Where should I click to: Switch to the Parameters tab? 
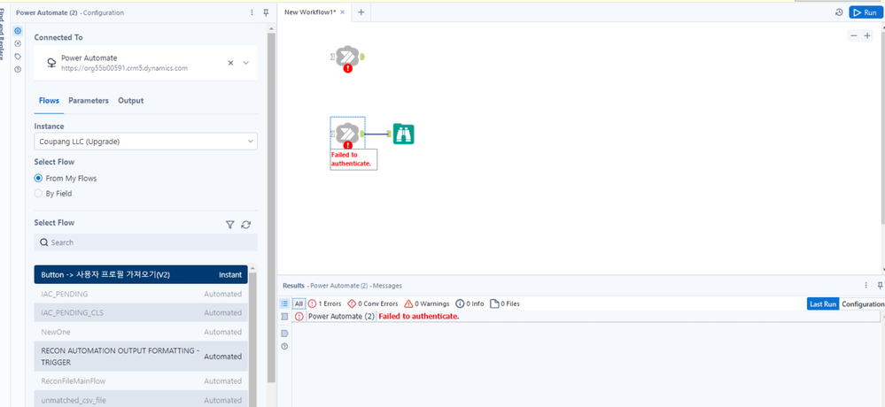(x=89, y=100)
